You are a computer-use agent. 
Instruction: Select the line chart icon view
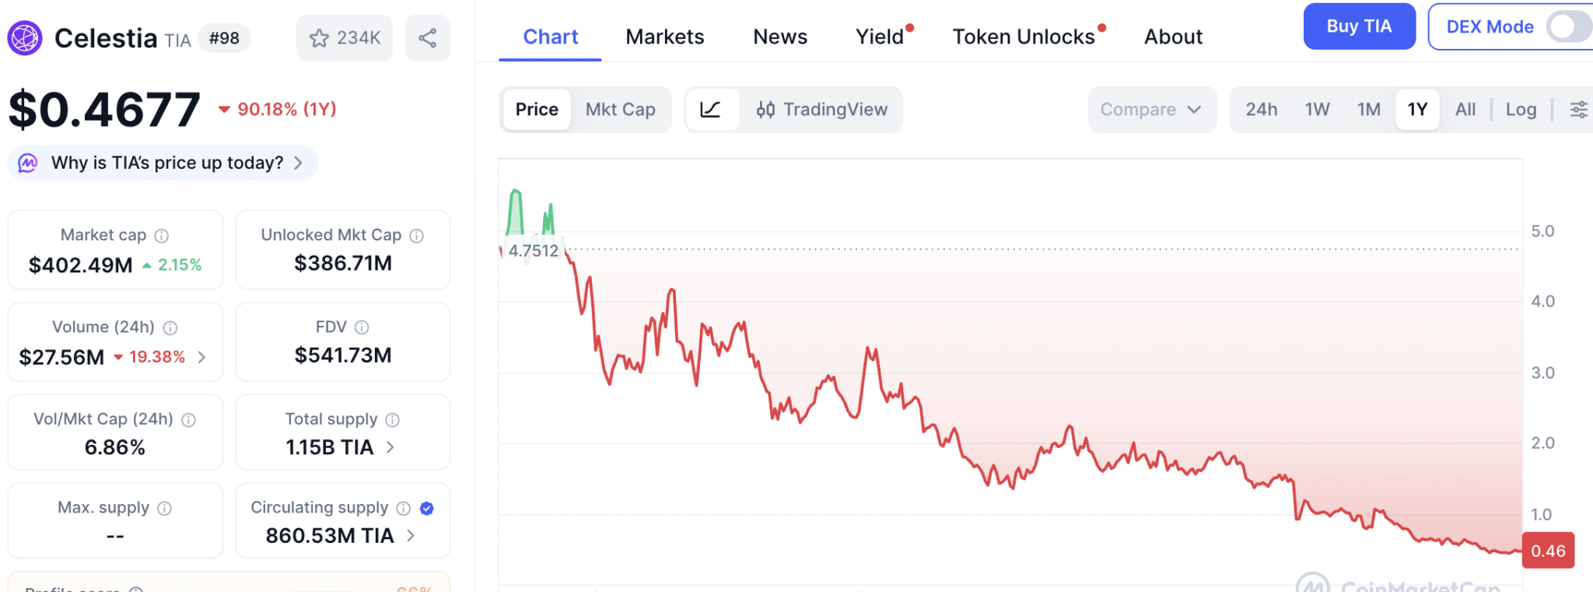pyautogui.click(x=710, y=110)
